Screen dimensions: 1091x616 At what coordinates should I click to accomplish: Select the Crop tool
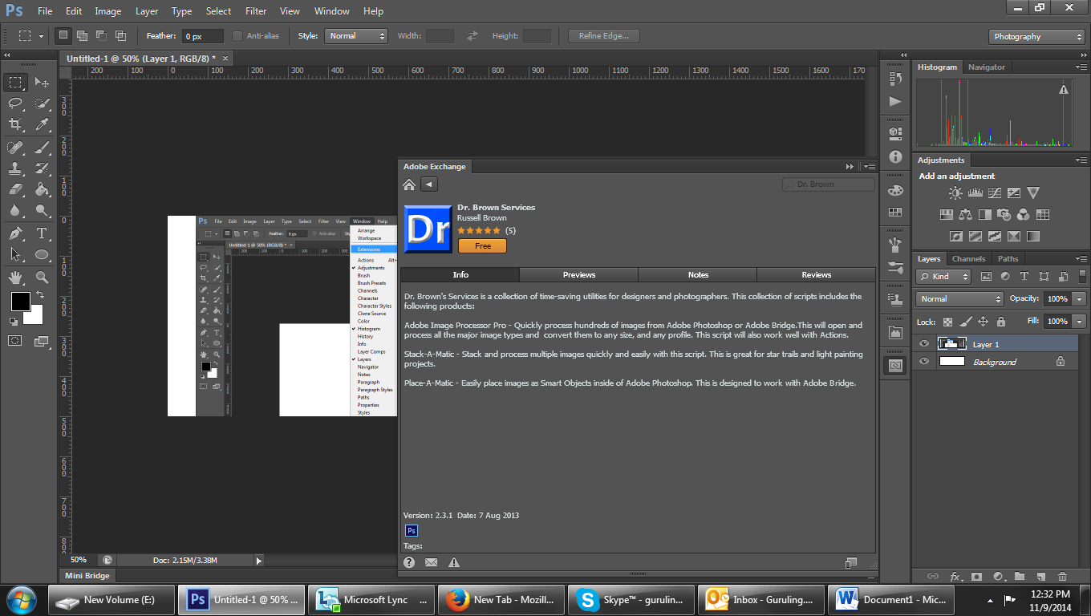(15, 124)
